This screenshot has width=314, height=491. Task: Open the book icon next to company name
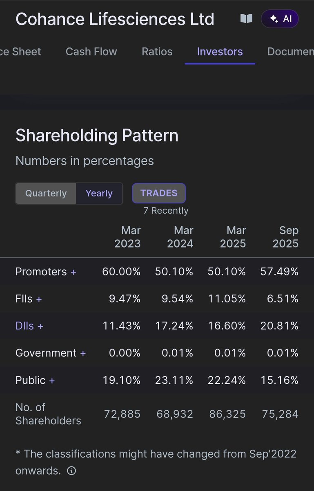(x=246, y=19)
